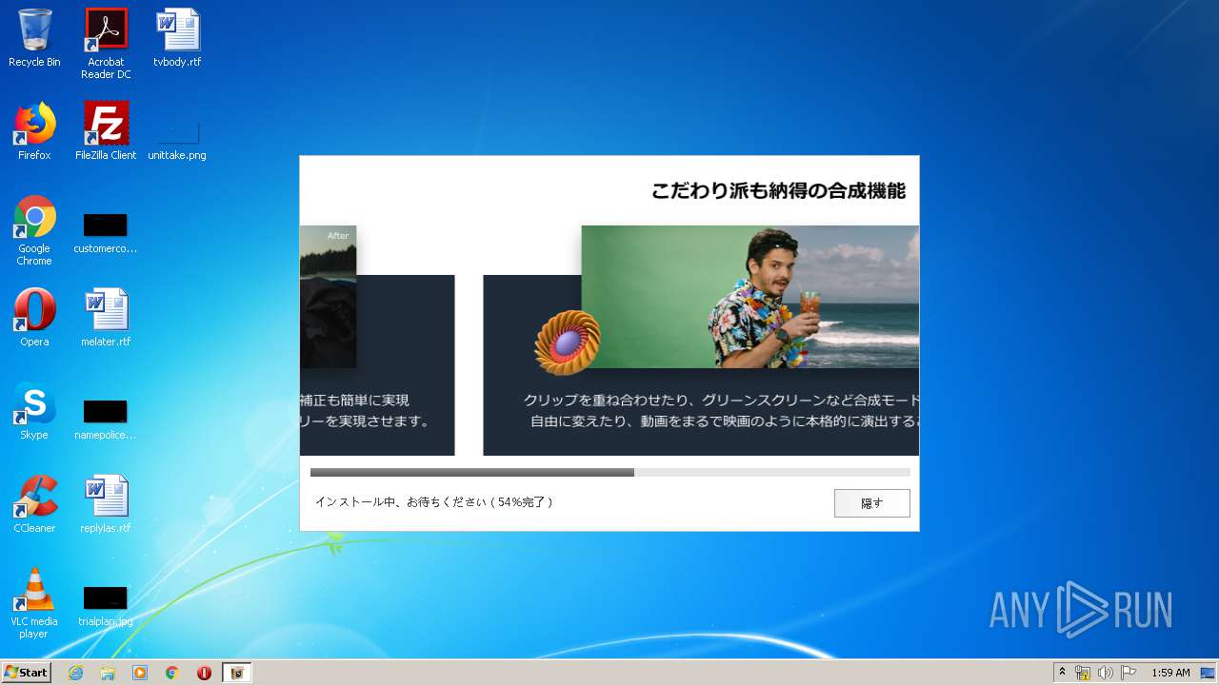Open melater.rtf document icon
Screen dimensions: 1219x685
point(106,318)
